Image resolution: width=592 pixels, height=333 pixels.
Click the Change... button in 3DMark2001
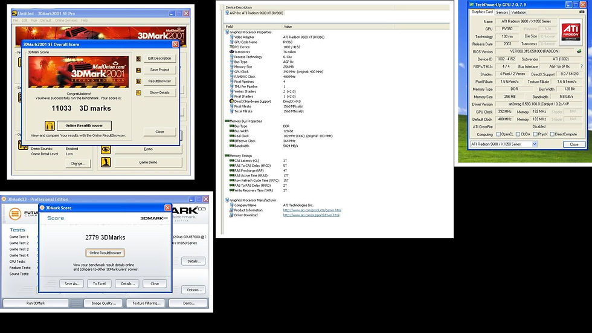click(77, 164)
